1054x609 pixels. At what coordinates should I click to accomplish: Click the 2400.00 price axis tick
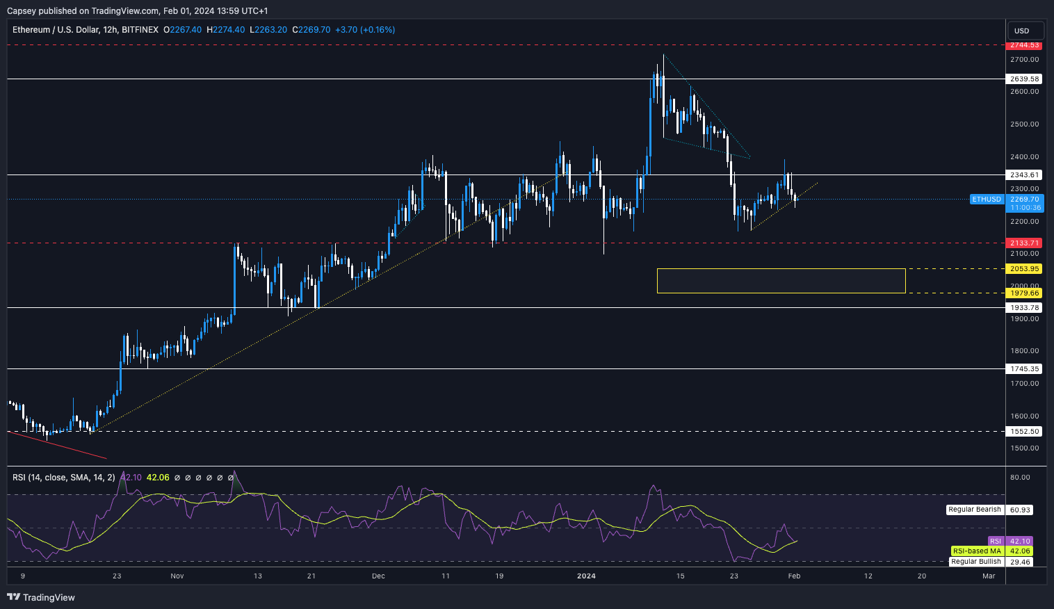click(x=1025, y=157)
